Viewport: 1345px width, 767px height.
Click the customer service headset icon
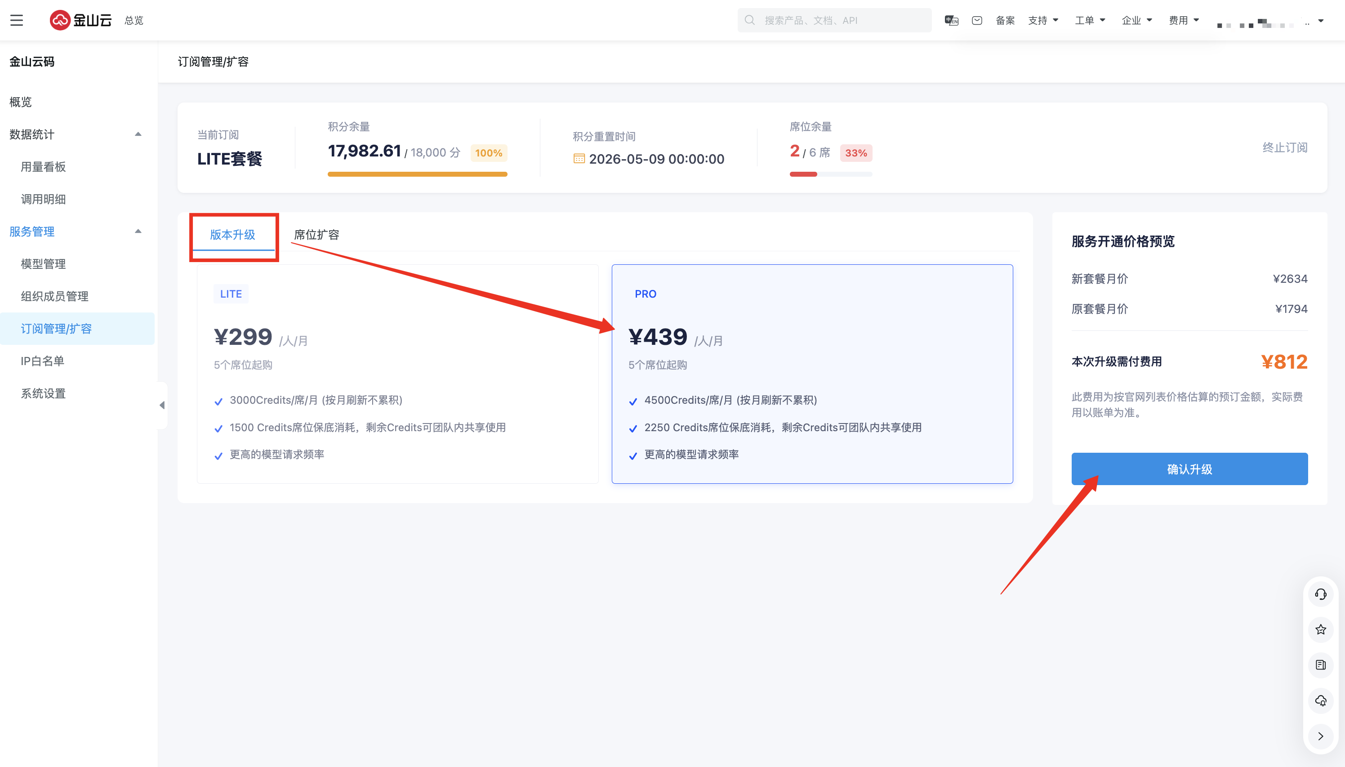coord(1320,594)
